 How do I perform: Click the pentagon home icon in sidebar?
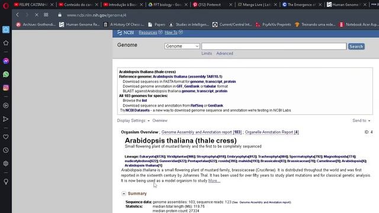(6, 43)
